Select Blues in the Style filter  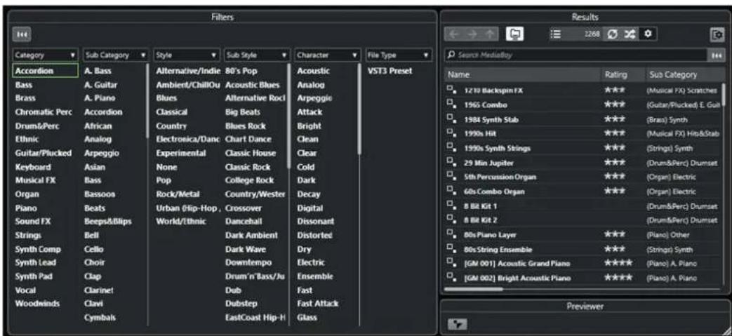166,98
